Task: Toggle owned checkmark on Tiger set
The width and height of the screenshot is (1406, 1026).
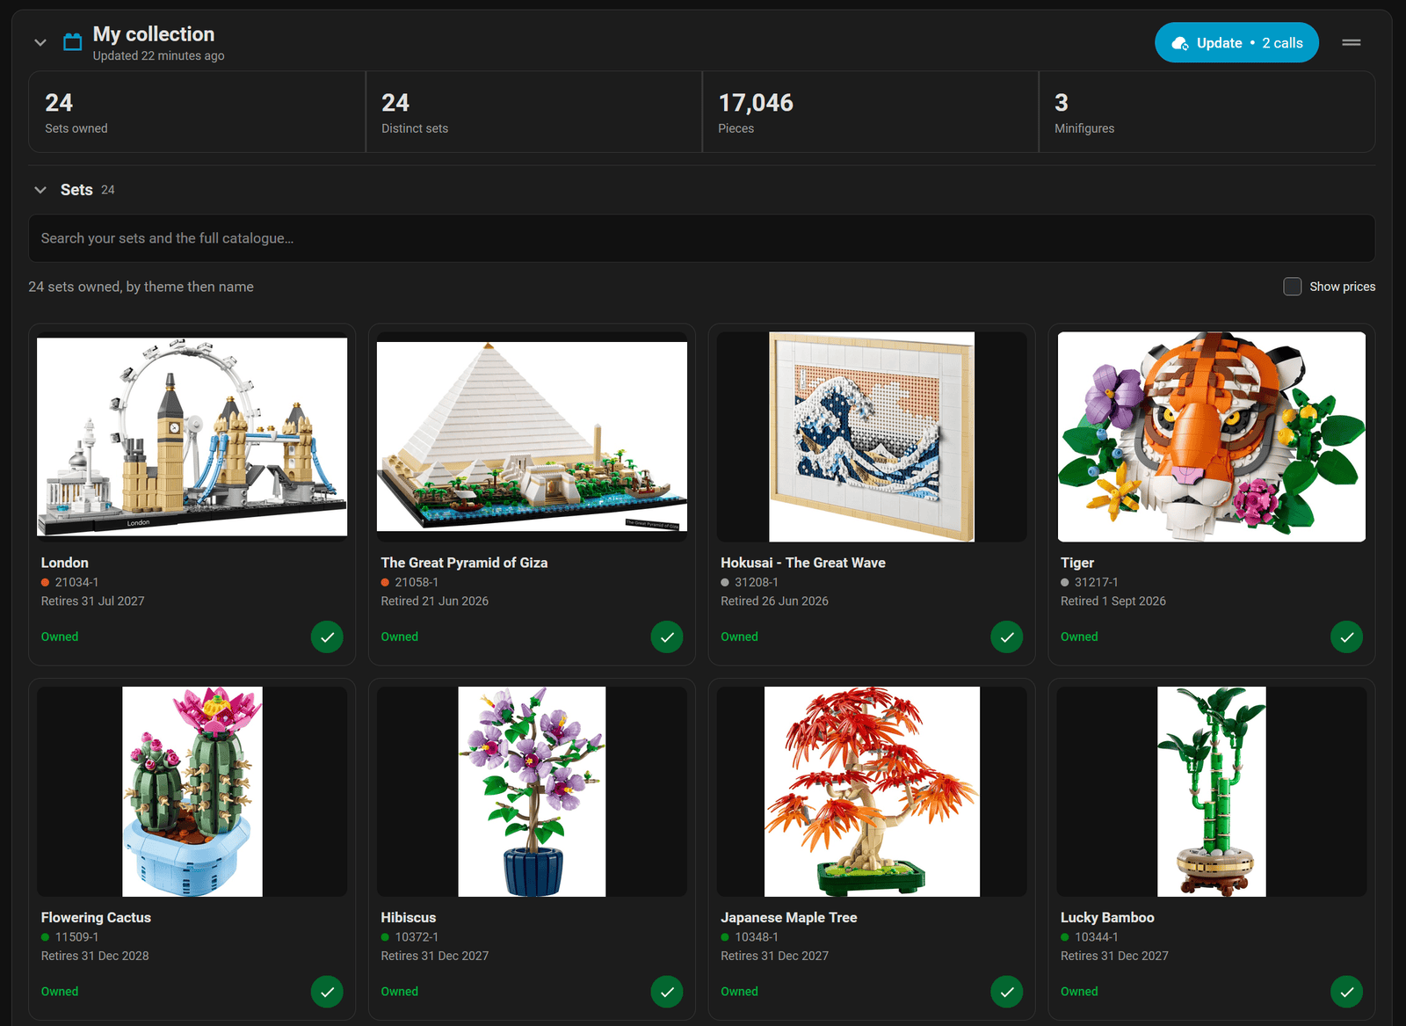Action: coord(1347,637)
